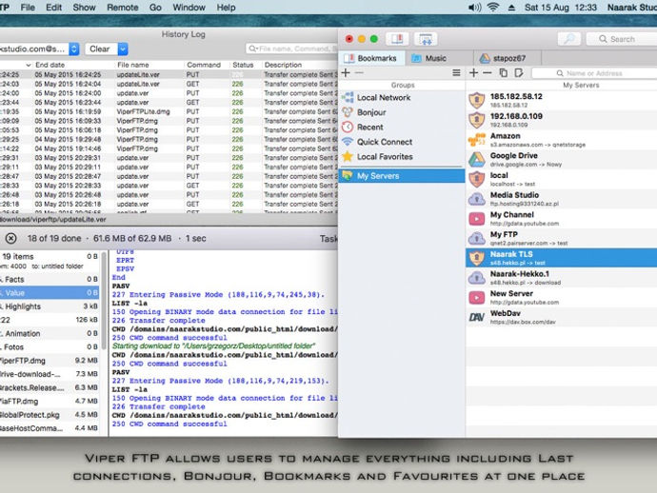Select the Naarak TLS server

pyautogui.click(x=561, y=258)
